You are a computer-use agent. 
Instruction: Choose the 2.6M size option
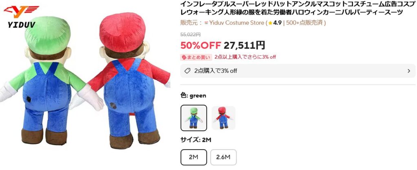coord(224,157)
